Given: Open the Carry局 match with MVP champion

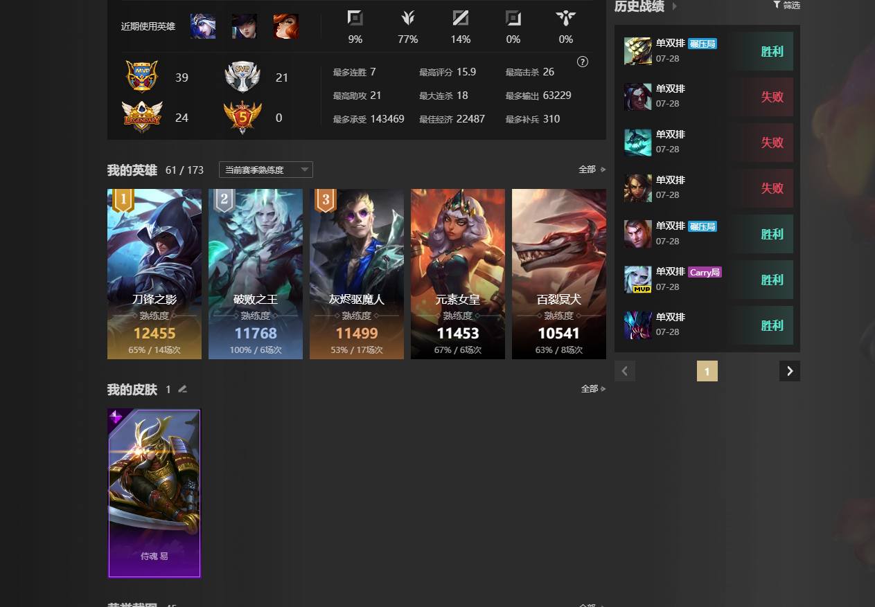Looking at the screenshot, I should pyautogui.click(x=707, y=280).
